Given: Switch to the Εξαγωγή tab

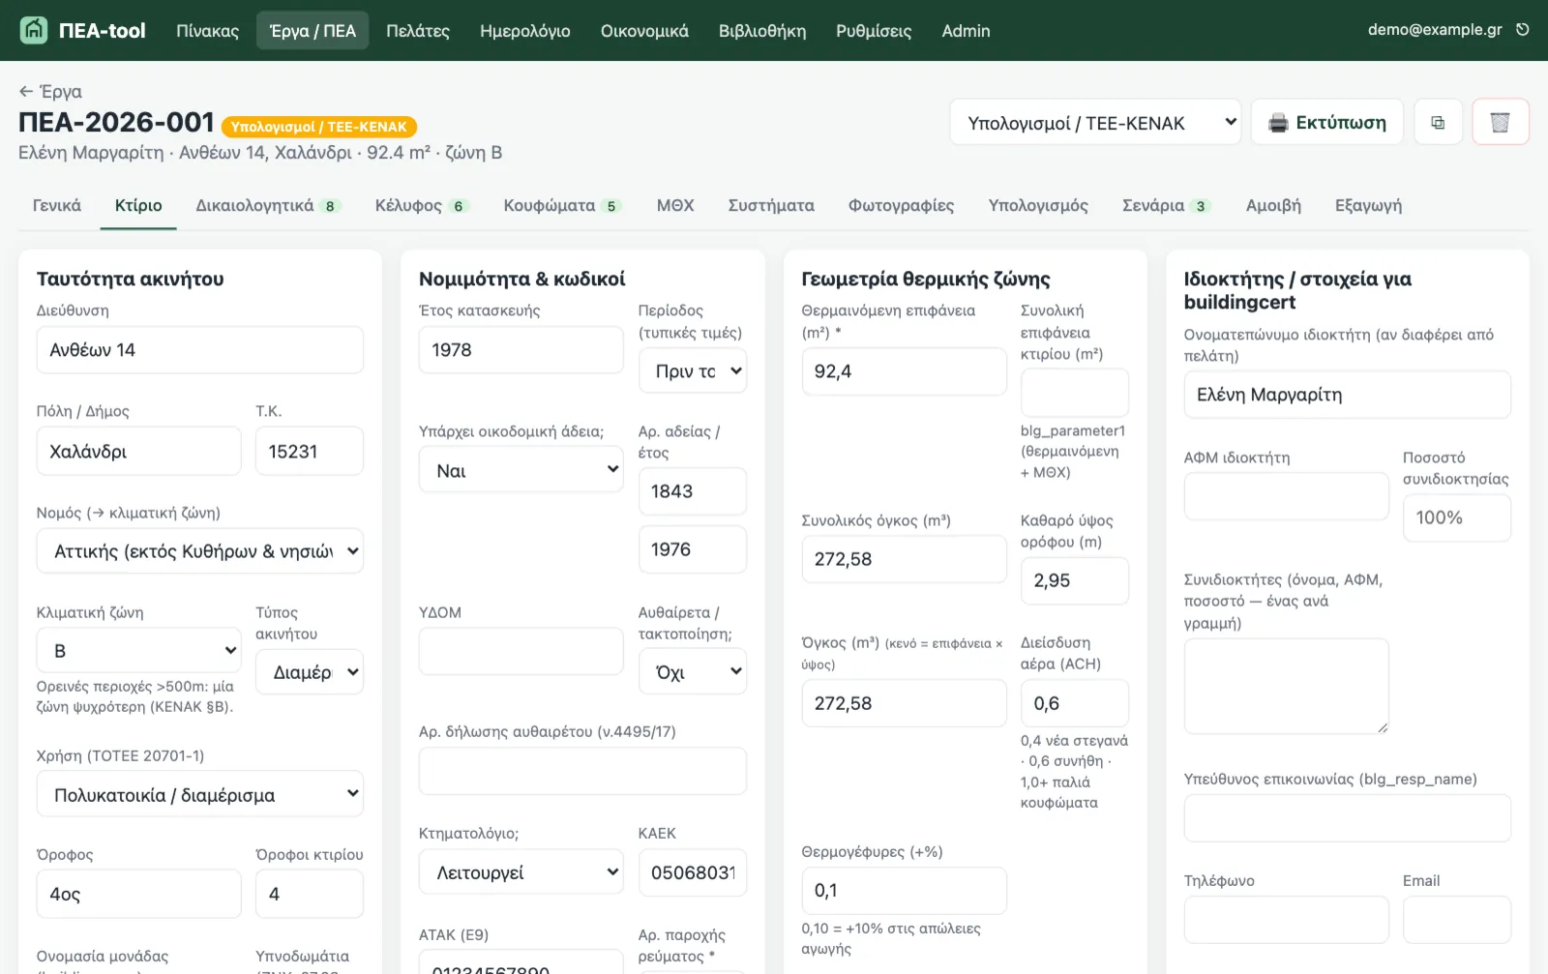Looking at the screenshot, I should [x=1368, y=205].
